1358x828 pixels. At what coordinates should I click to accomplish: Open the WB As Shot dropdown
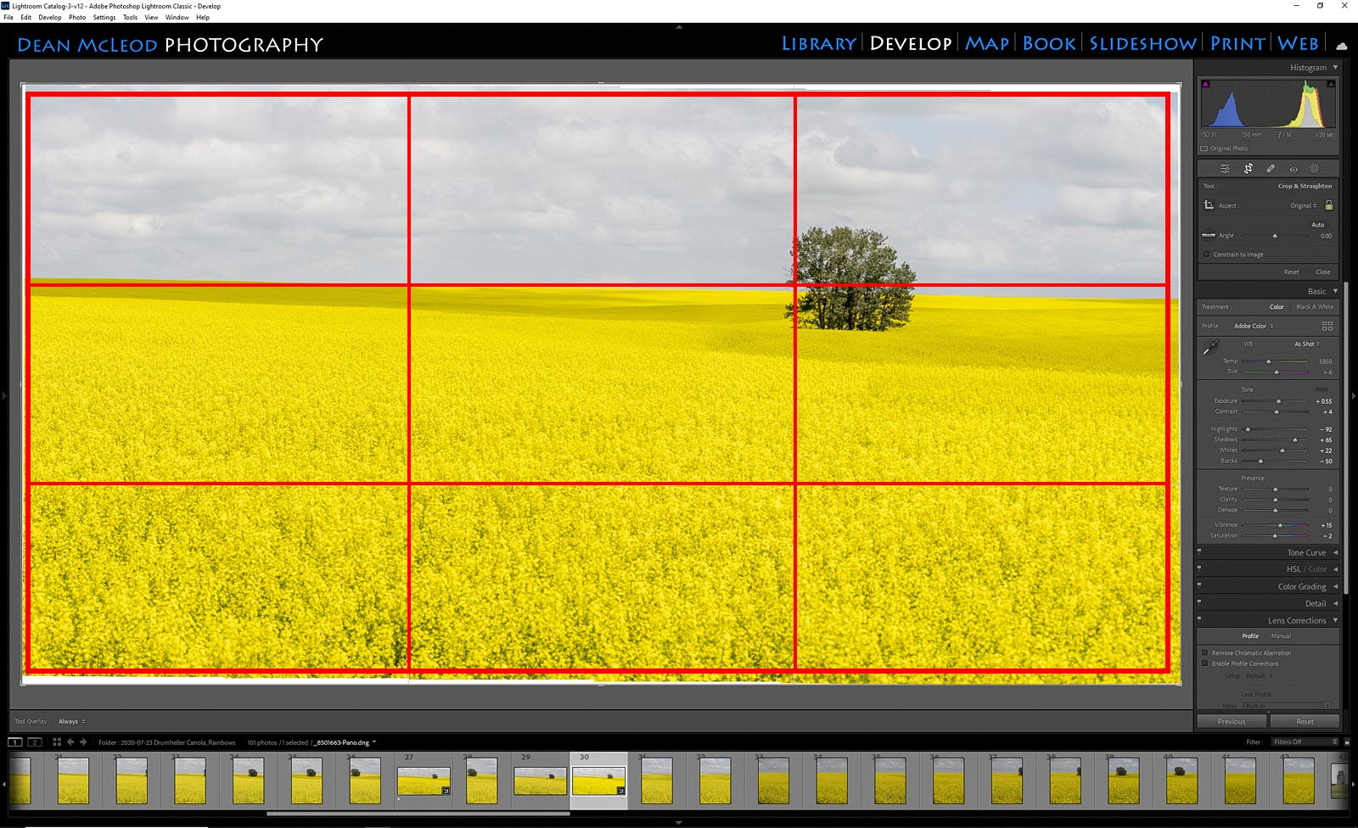(x=1305, y=344)
